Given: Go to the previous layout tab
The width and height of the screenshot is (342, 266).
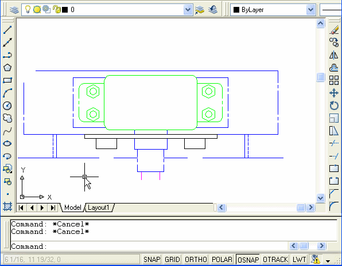Looking at the screenshot, I should click(x=32, y=208).
